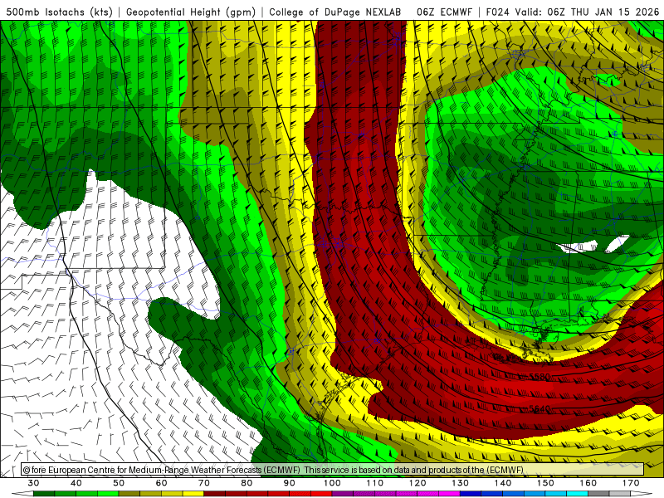Viewport: 664px width, 498px height.
Task: Click the legend value 140
Action: click(x=503, y=483)
